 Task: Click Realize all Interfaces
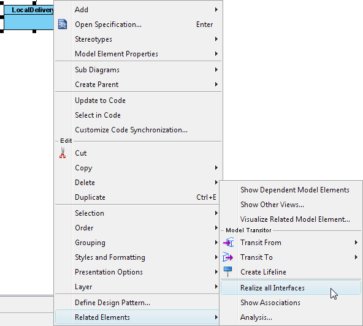click(291, 287)
